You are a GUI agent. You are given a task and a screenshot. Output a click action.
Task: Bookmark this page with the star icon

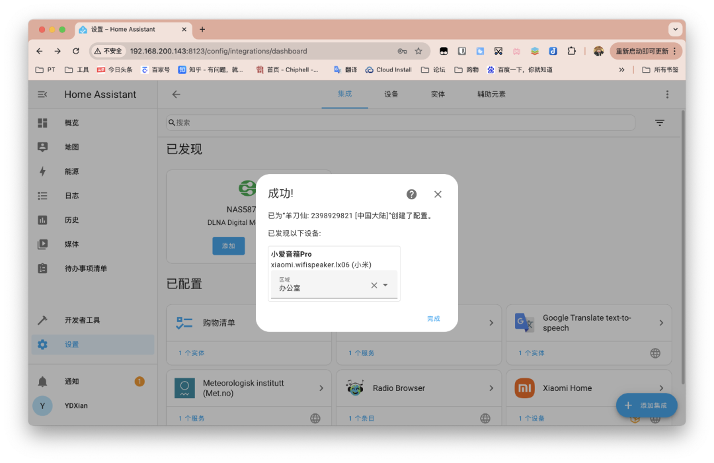click(418, 51)
